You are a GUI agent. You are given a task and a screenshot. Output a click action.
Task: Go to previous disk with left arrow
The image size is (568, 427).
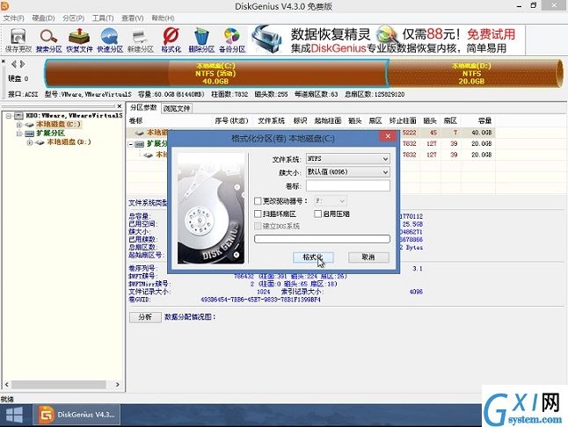(14, 64)
